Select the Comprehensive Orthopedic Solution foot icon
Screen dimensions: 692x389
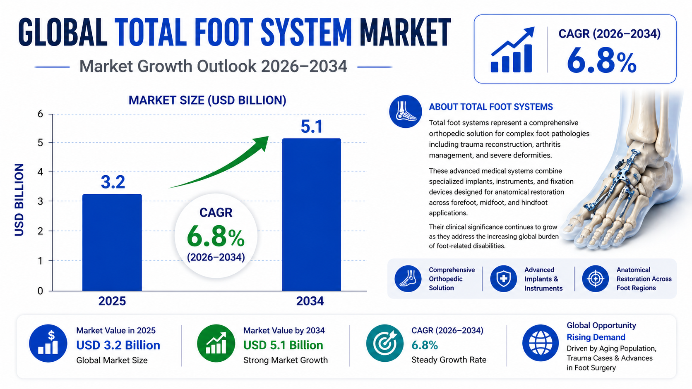coord(408,279)
